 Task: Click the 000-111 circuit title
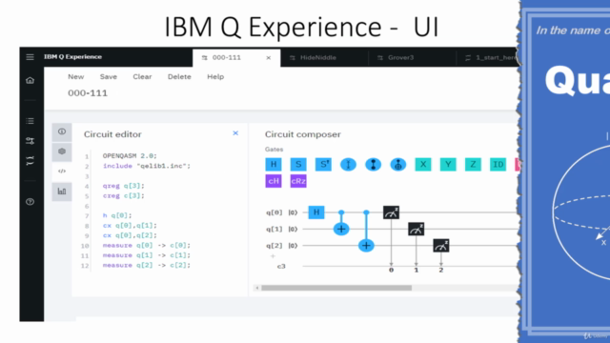88,93
